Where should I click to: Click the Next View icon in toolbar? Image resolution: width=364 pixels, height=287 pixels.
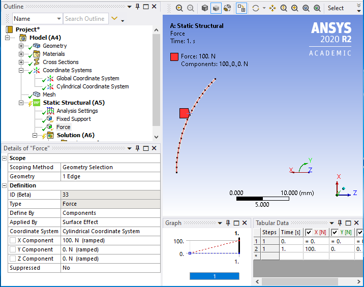point(190,8)
